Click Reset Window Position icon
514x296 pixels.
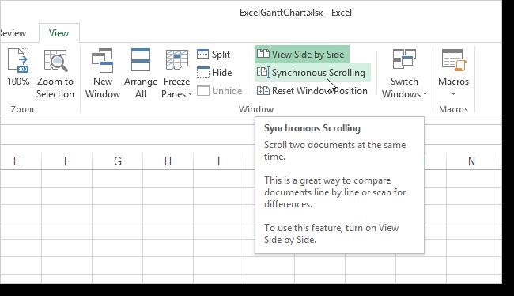(x=263, y=90)
